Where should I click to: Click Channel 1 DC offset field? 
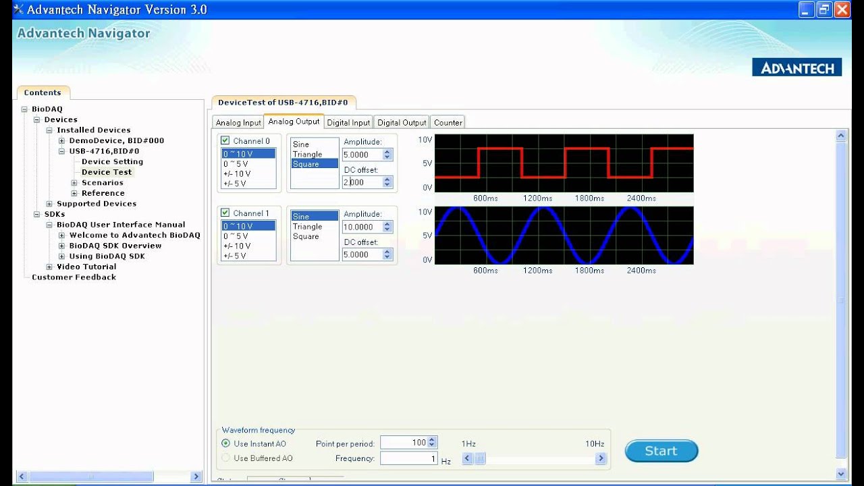click(362, 254)
